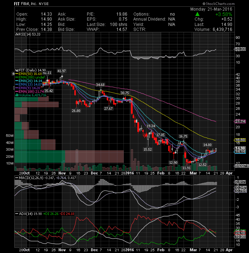Click the Volume 6,439,716 legend icon
Screen dimensions: 249x253
(17, 95)
